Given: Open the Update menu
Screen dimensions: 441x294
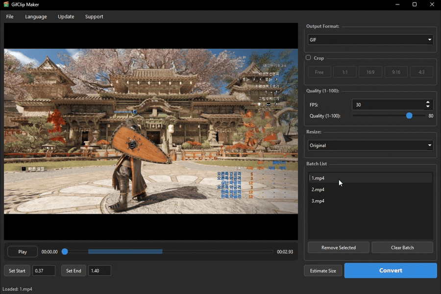Looking at the screenshot, I should 66,17.
